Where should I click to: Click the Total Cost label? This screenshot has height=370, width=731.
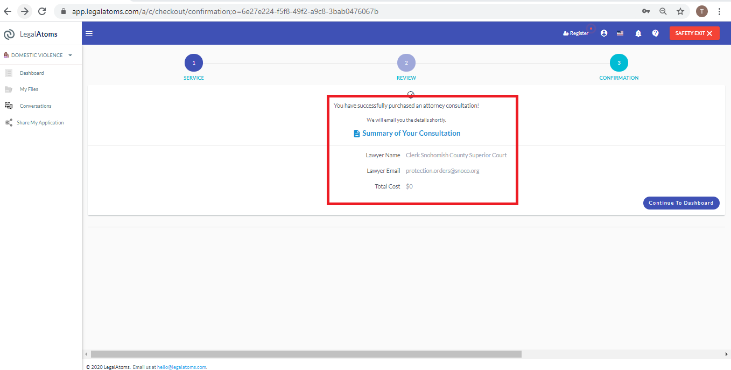point(388,186)
